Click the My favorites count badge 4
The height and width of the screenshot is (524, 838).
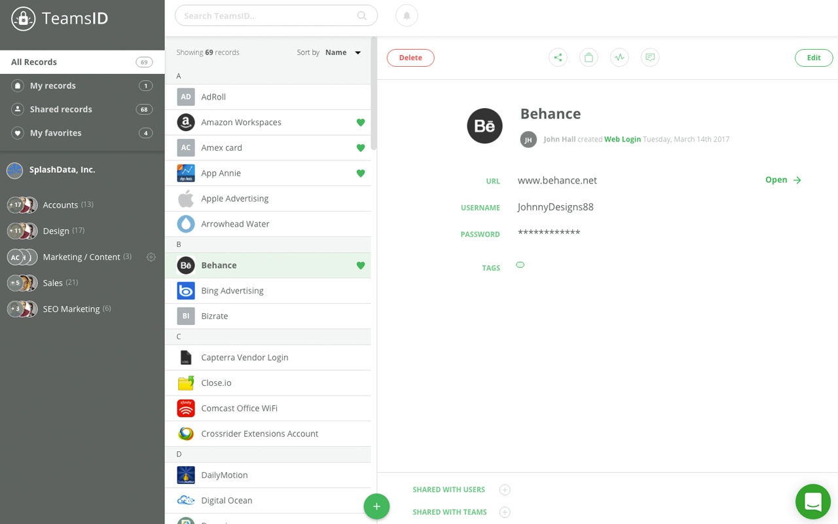tap(145, 133)
